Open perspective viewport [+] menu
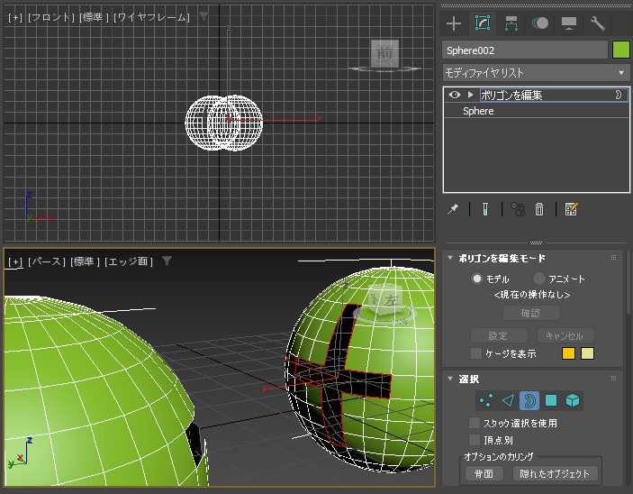Viewport: 633px width, 494px height. [15, 261]
